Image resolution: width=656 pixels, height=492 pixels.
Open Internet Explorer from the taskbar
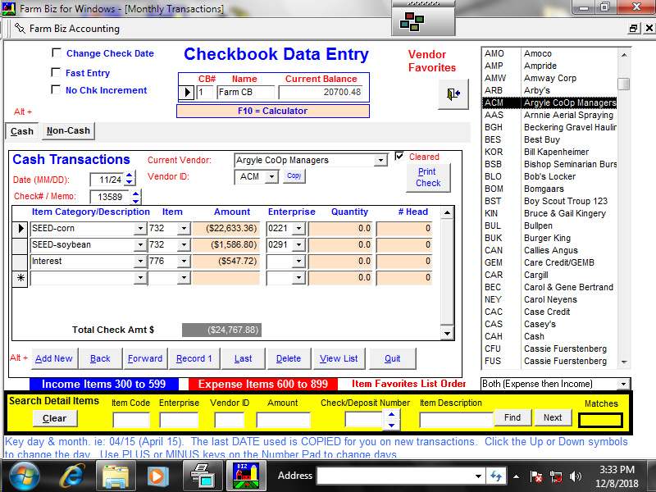[x=72, y=476]
